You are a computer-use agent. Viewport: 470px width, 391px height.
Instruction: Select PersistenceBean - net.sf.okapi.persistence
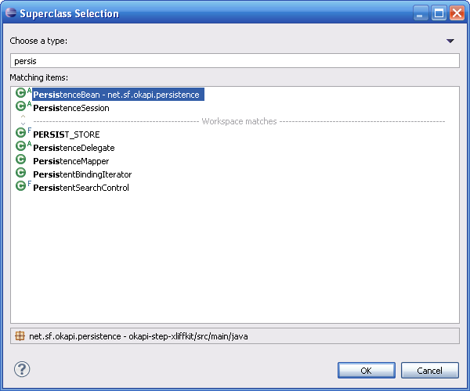click(x=118, y=95)
